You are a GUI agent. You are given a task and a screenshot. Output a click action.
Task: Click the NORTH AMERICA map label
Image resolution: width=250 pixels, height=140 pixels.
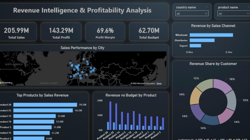pyautogui.click(x=14, y=65)
